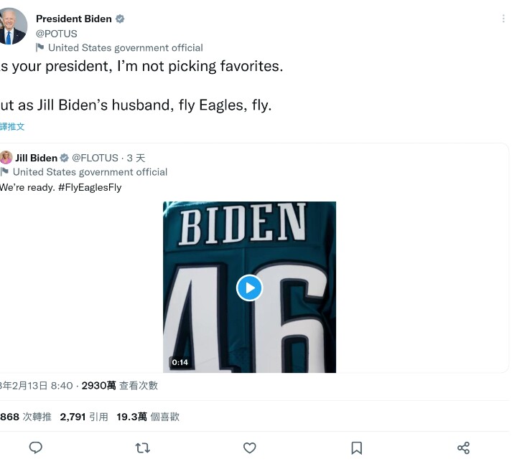Click President Biden's verified badge
Image resolution: width=517 pixels, height=464 pixels.
pyautogui.click(x=120, y=19)
